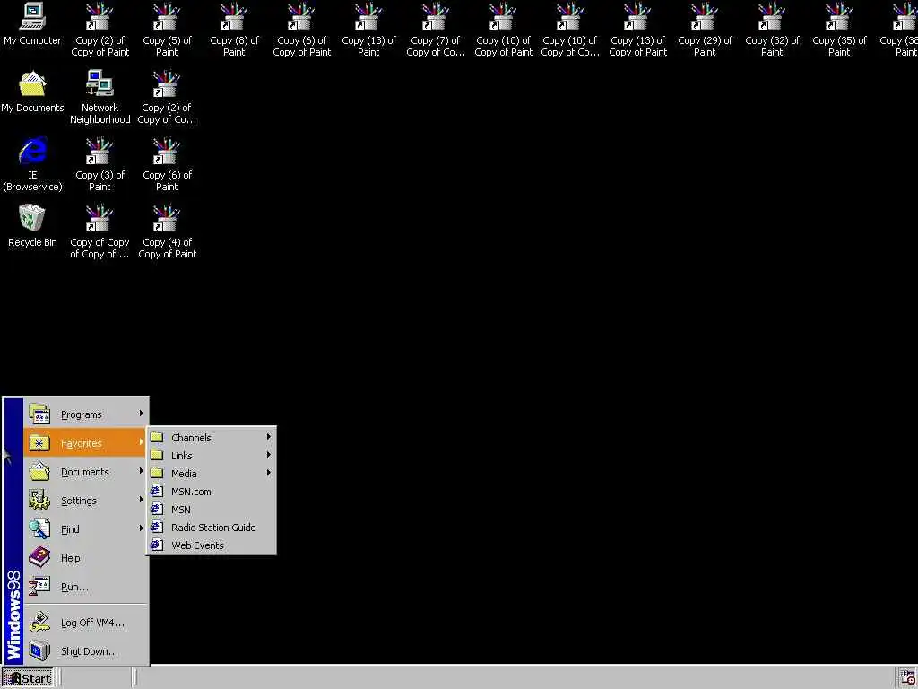Expand the Links favorites folder
The image size is (918, 689).
(x=211, y=455)
